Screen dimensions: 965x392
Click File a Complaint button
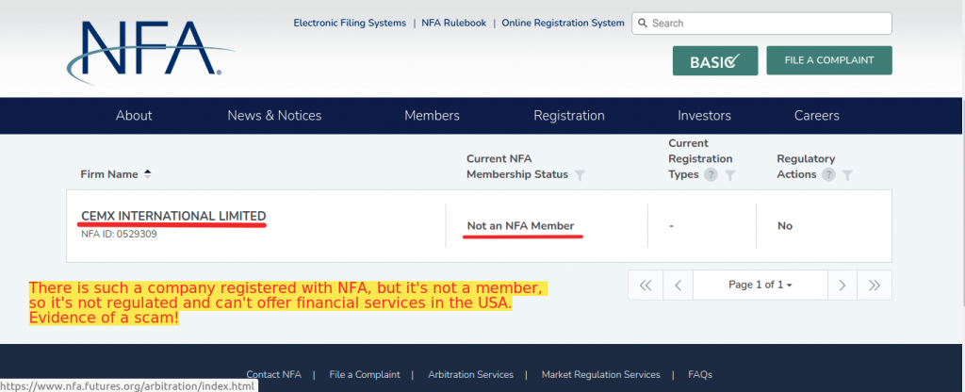829,60
